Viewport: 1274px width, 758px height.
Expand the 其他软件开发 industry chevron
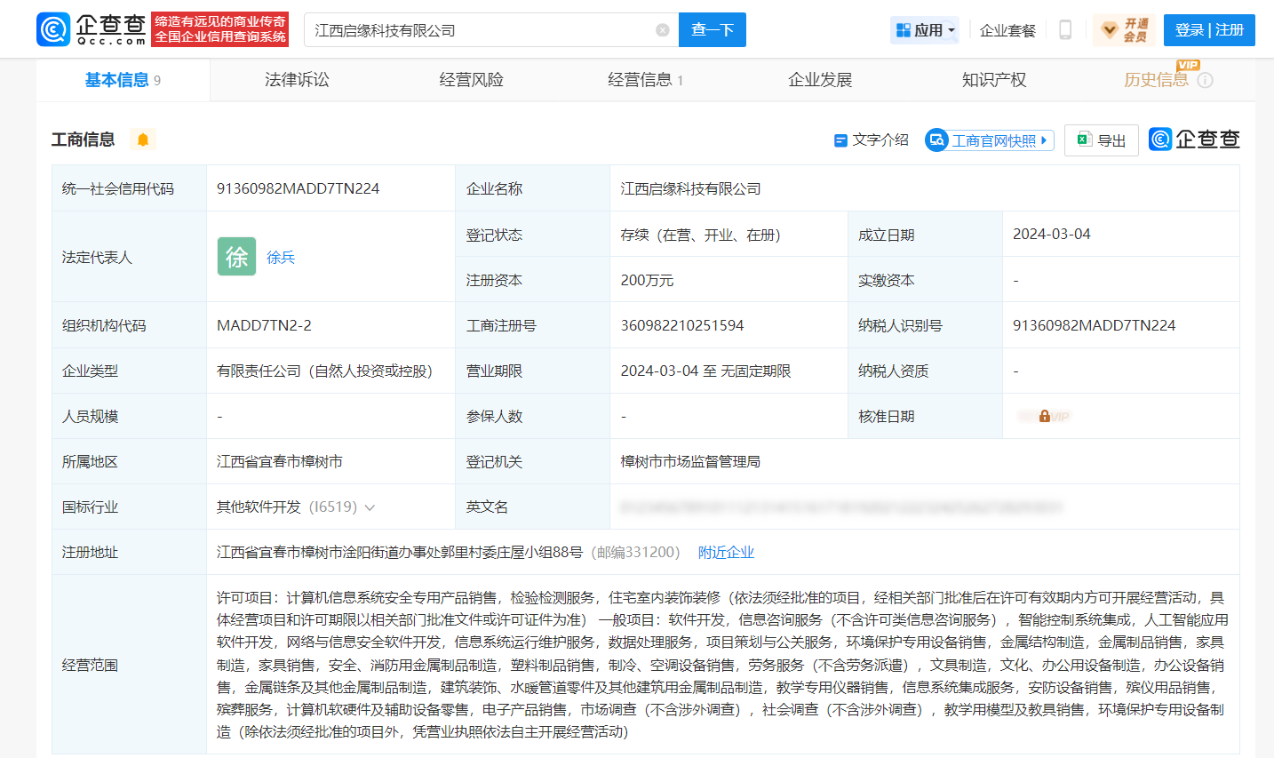(x=370, y=507)
